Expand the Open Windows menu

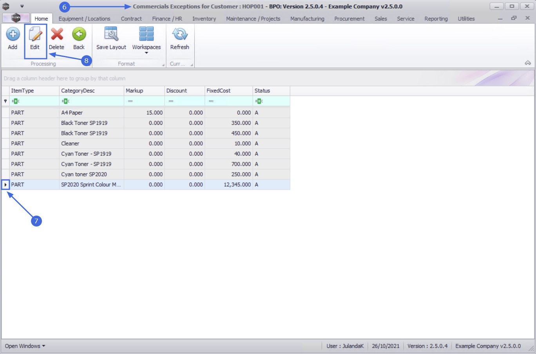pyautogui.click(x=25, y=346)
